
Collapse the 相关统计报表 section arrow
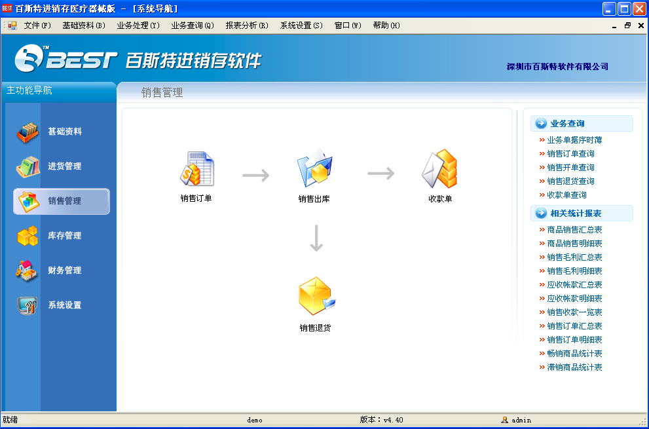[541, 214]
